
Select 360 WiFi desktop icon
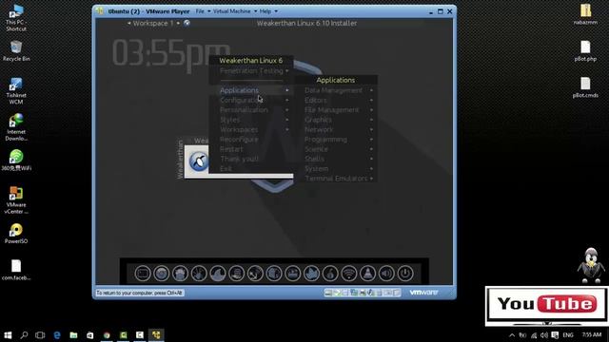(16, 161)
